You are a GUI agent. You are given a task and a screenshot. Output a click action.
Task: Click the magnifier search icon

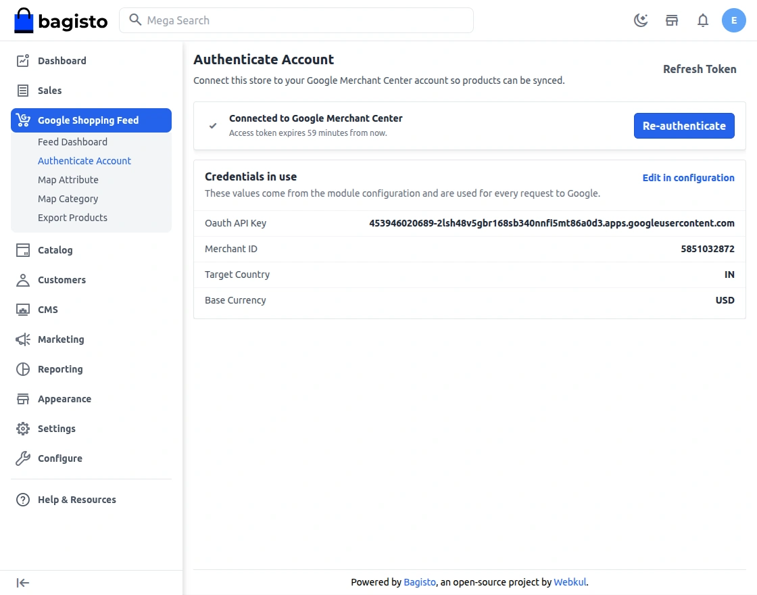(x=135, y=20)
